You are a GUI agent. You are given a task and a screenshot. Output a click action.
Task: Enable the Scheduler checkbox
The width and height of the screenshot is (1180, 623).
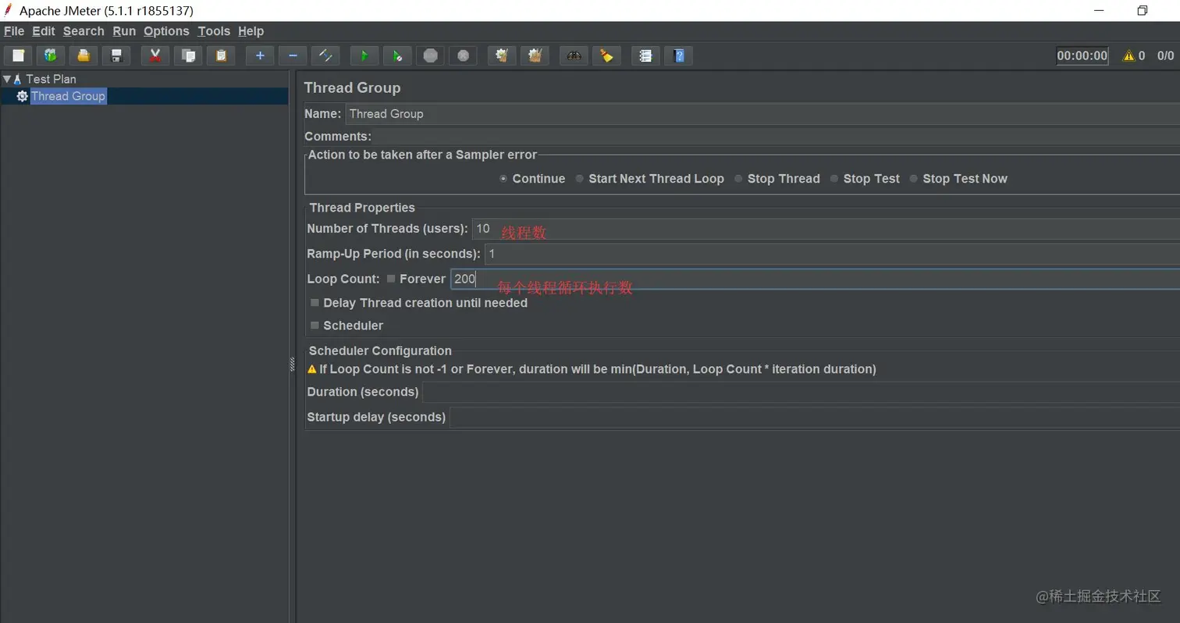coord(315,326)
